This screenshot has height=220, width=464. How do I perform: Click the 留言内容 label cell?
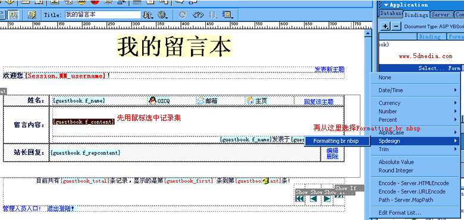coord(26,125)
